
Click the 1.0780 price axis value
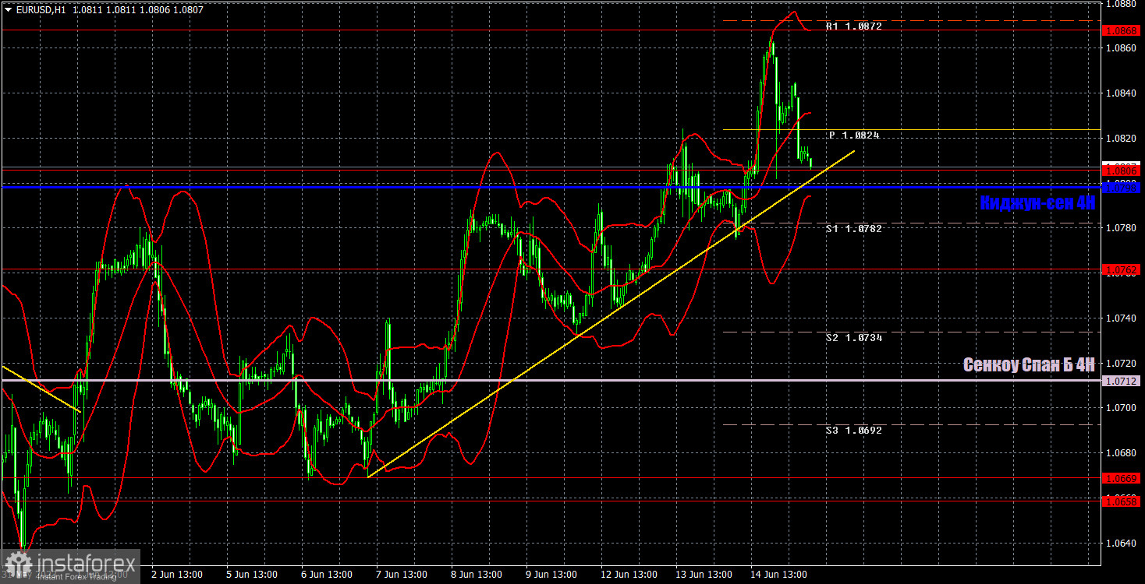[1122, 228]
